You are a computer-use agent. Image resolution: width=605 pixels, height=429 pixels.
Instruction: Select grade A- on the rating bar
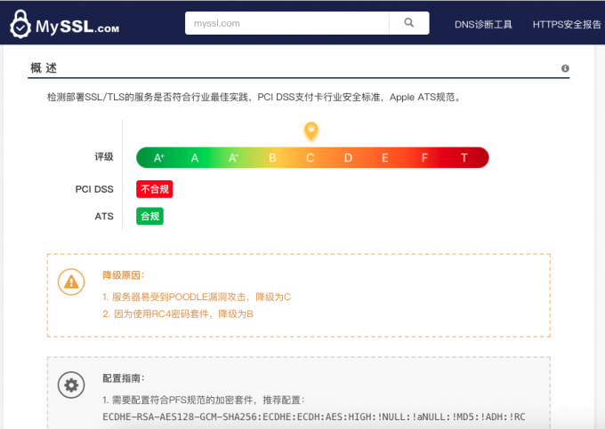(x=233, y=157)
